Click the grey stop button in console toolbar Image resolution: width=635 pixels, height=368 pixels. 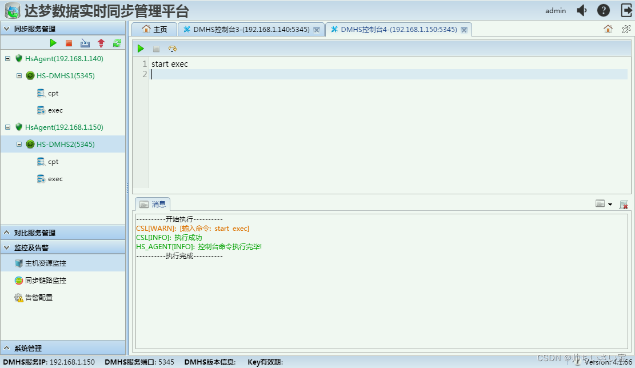[156, 49]
